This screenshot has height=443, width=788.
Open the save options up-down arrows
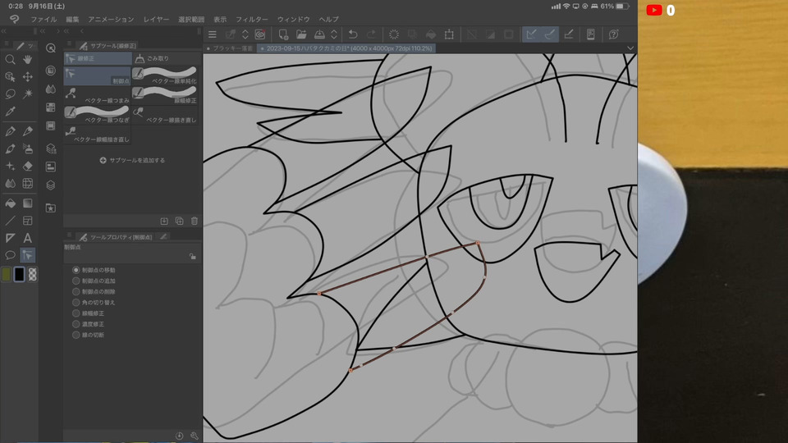point(334,34)
